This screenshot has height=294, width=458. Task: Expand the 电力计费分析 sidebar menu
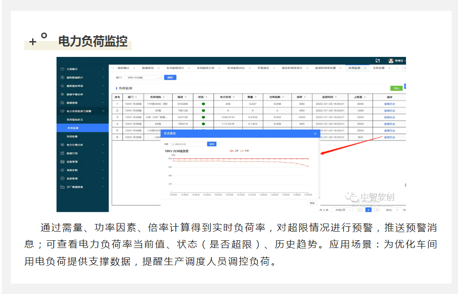point(103,145)
